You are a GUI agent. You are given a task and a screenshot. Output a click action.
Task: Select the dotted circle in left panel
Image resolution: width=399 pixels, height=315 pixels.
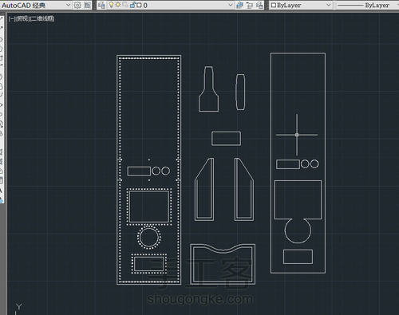149,237
